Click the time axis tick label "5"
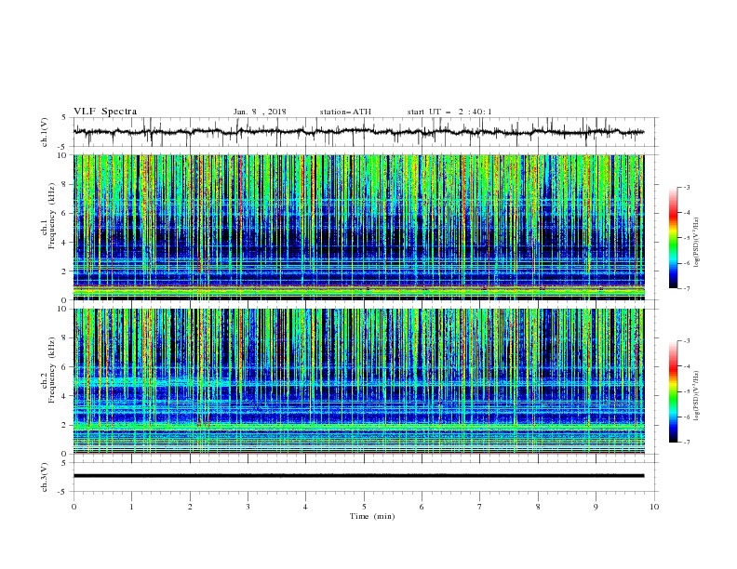 point(364,507)
